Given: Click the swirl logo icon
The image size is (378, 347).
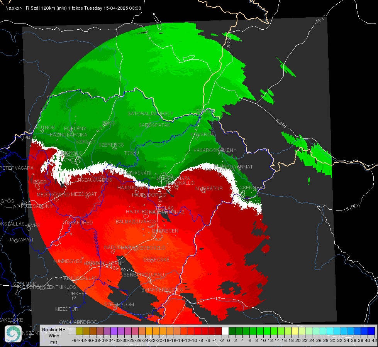Looking at the screenshot, I should 13,334.
